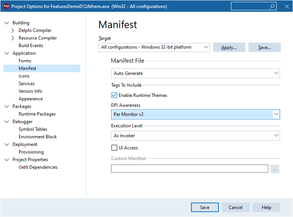Open the Environment Block page
Screen dimensions: 293x217
coord(38,137)
